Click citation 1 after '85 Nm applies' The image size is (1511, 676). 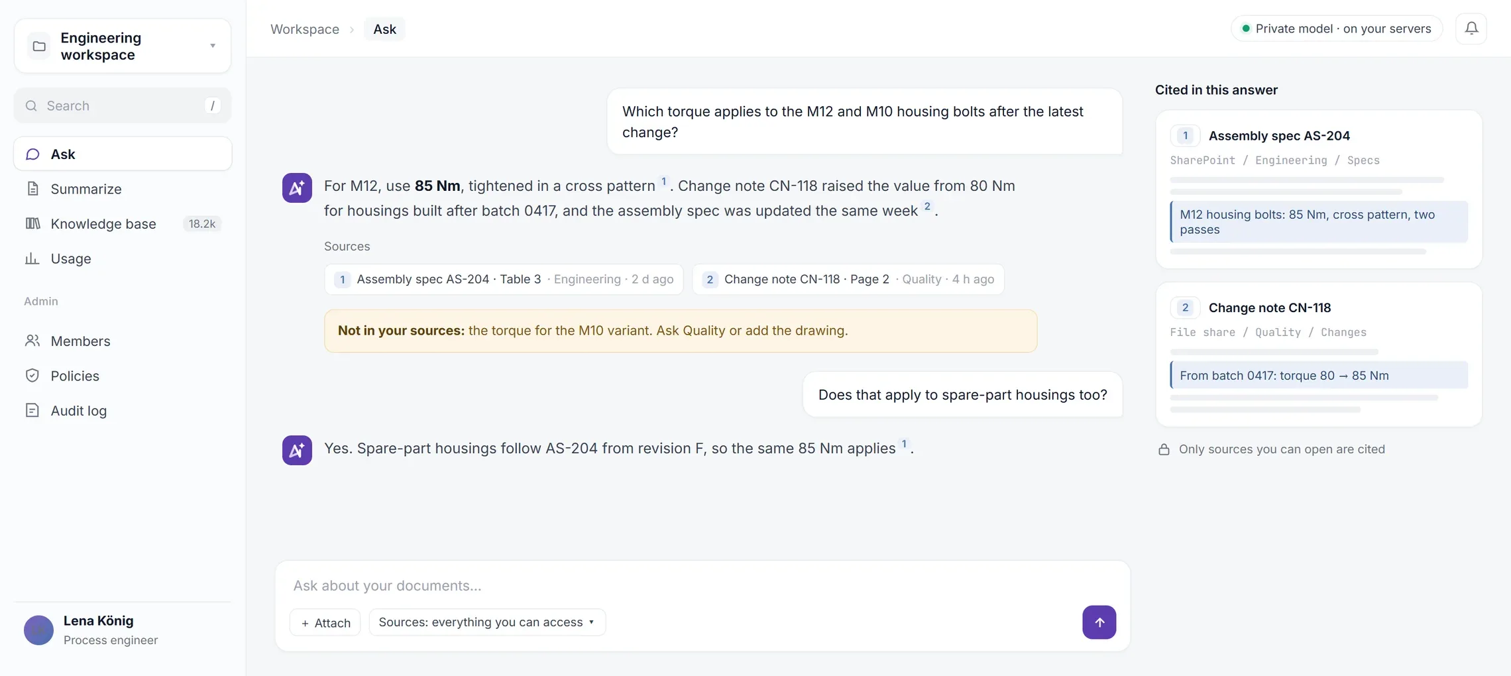(904, 444)
